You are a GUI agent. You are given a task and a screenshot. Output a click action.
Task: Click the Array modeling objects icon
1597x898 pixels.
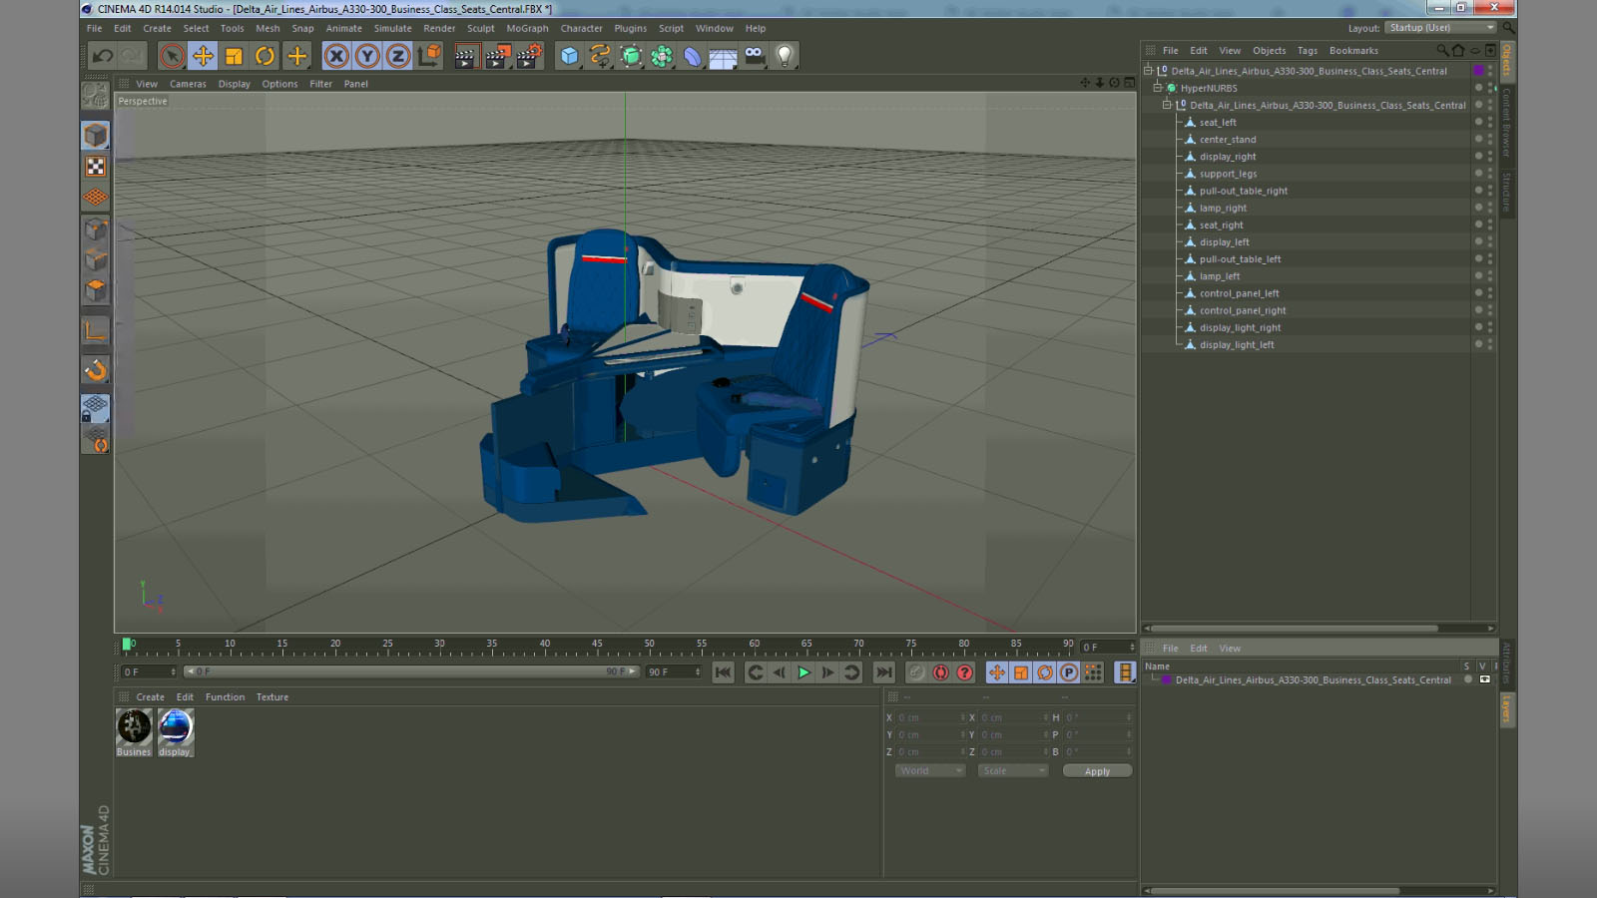pyautogui.click(x=662, y=56)
